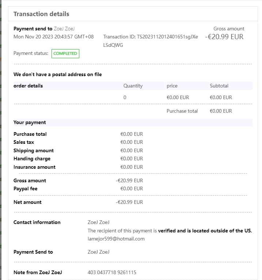Click the Your payment section header
Image resolution: width=262 pixels, height=280 pixels.
[30, 122]
